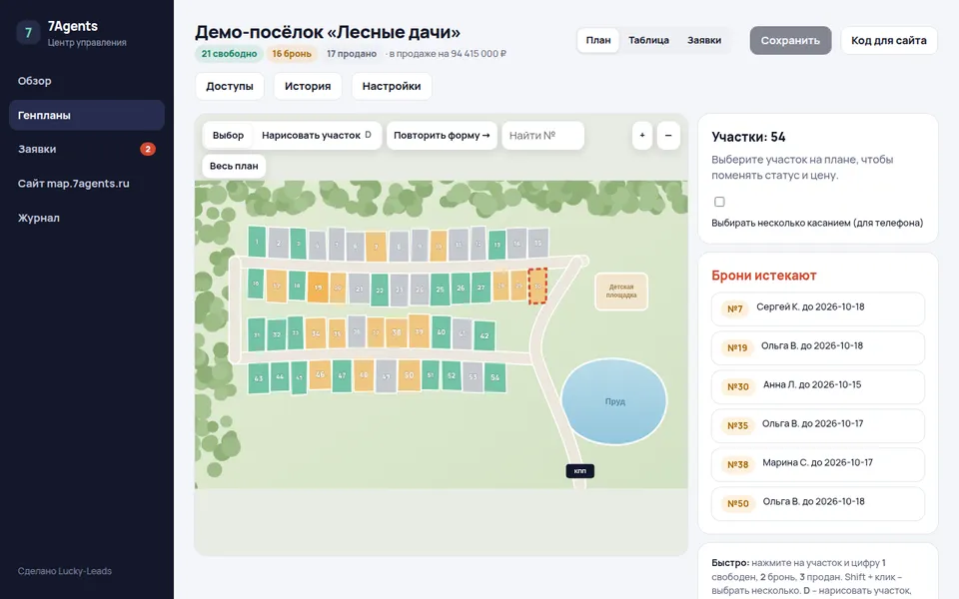Select green plot 13 on the plan
This screenshot has height=599, width=959.
(497, 245)
